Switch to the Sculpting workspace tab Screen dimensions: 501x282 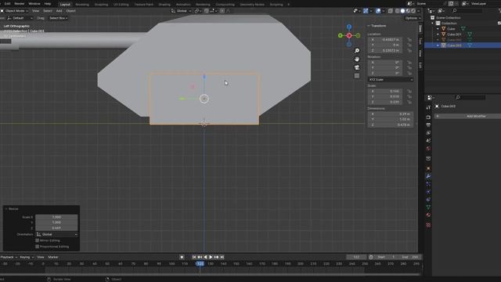click(101, 5)
